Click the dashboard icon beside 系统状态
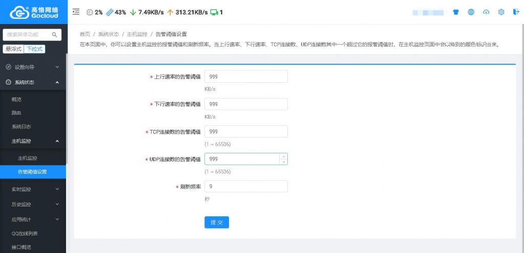 click(x=8, y=82)
